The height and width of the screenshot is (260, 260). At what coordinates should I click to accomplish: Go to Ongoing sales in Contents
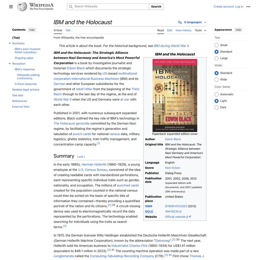(24, 58)
